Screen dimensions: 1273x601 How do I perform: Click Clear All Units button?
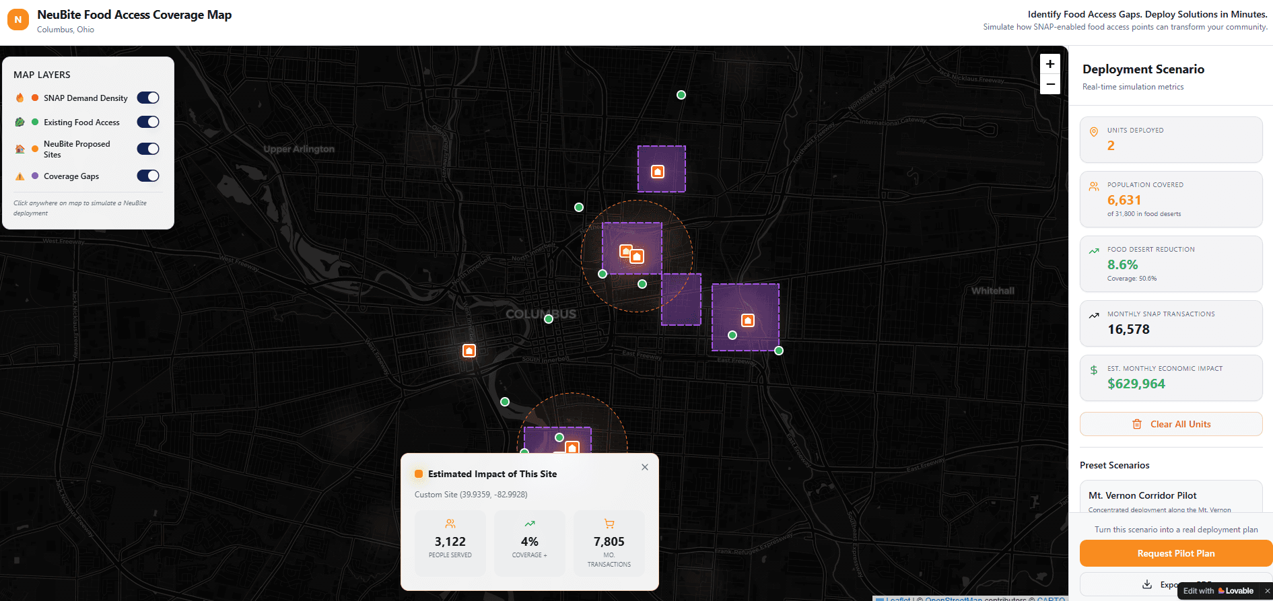tap(1171, 424)
